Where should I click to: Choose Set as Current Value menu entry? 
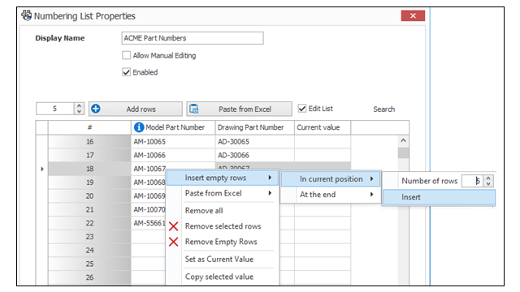click(x=219, y=260)
